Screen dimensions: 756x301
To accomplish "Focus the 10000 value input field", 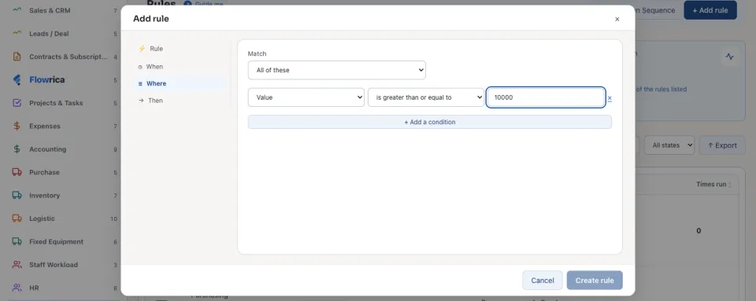I will point(546,97).
